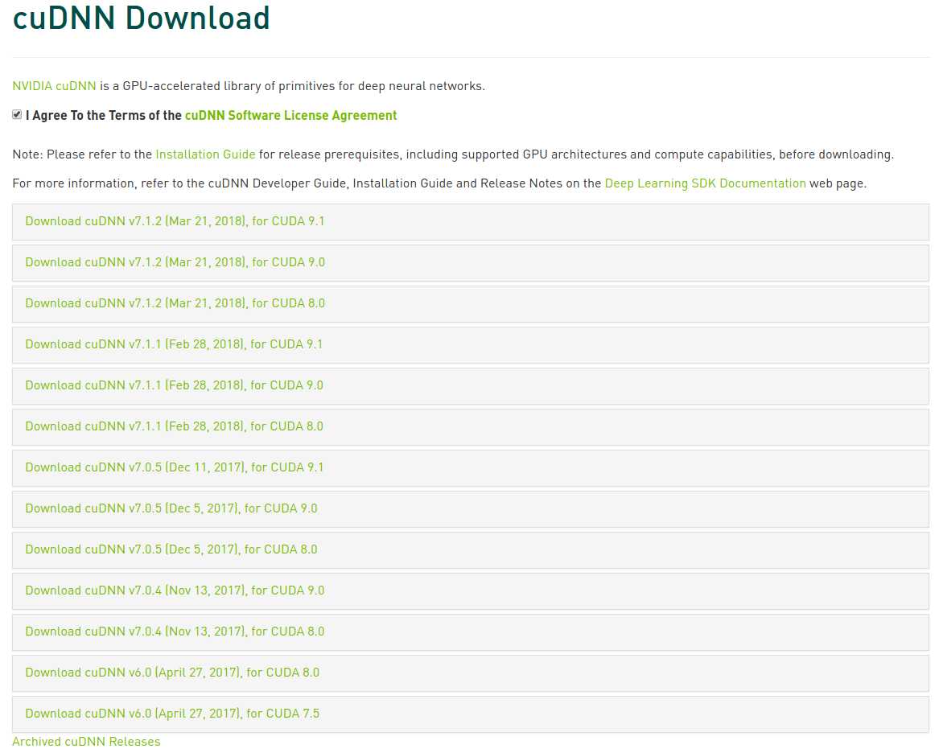Expand Download cuDNN v6.0 for CUDA 7.5
The image size is (939, 753).
pos(470,714)
